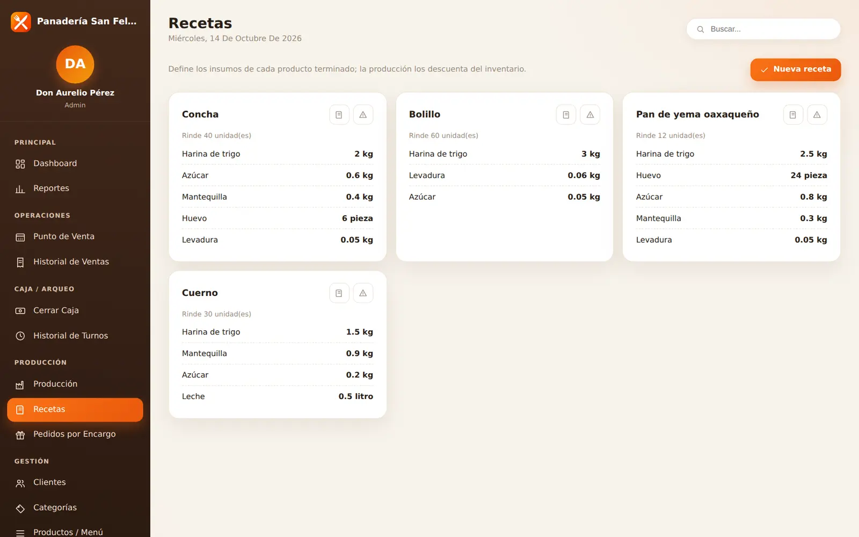
Task: Click the warning triangle icon on Bolillo card
Action: (x=590, y=114)
